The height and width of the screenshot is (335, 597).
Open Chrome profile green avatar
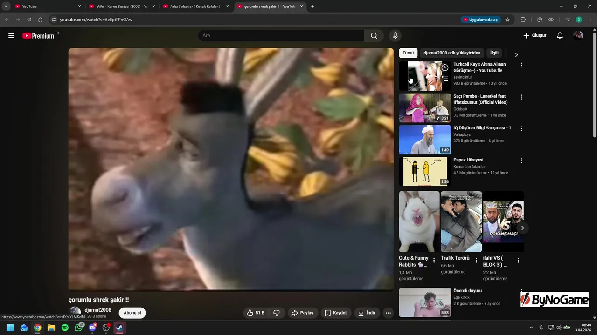[x=579, y=20]
